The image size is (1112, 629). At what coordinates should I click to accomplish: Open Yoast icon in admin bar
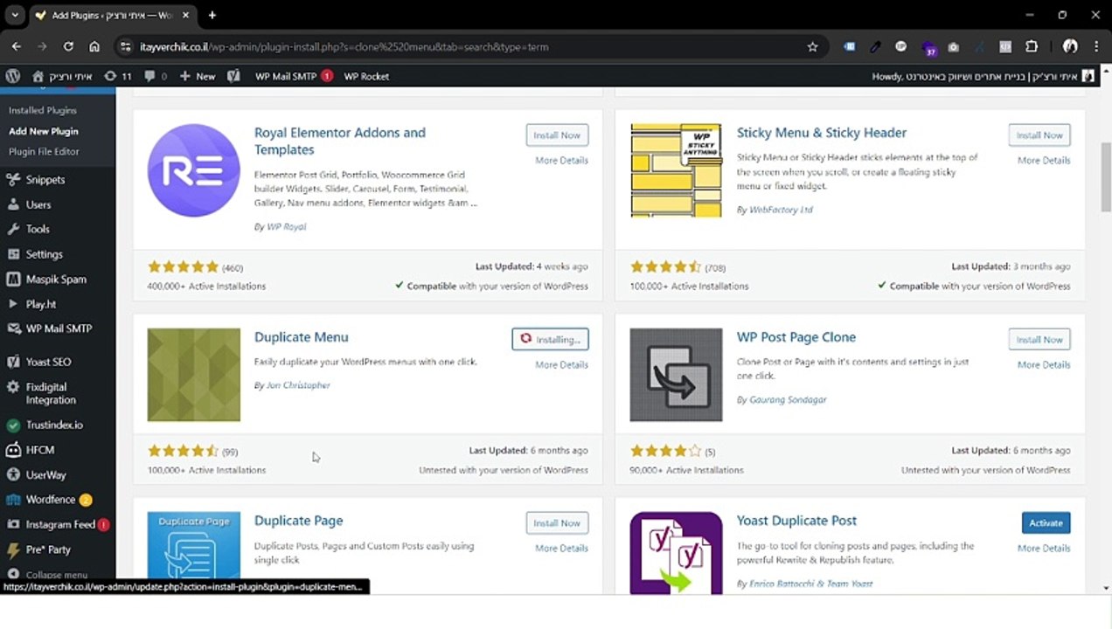point(233,76)
